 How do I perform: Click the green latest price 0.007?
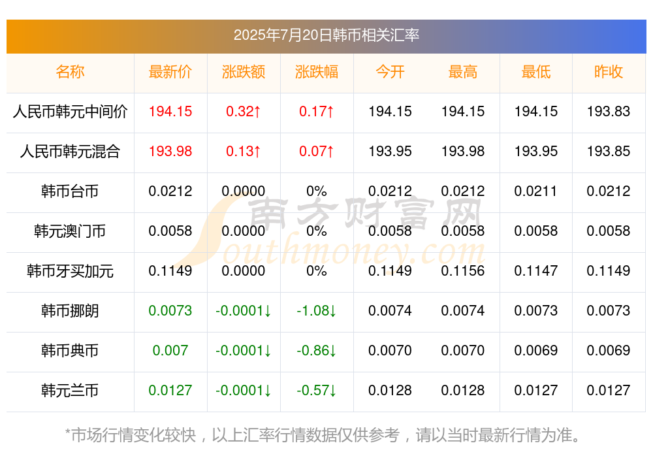[x=170, y=351]
